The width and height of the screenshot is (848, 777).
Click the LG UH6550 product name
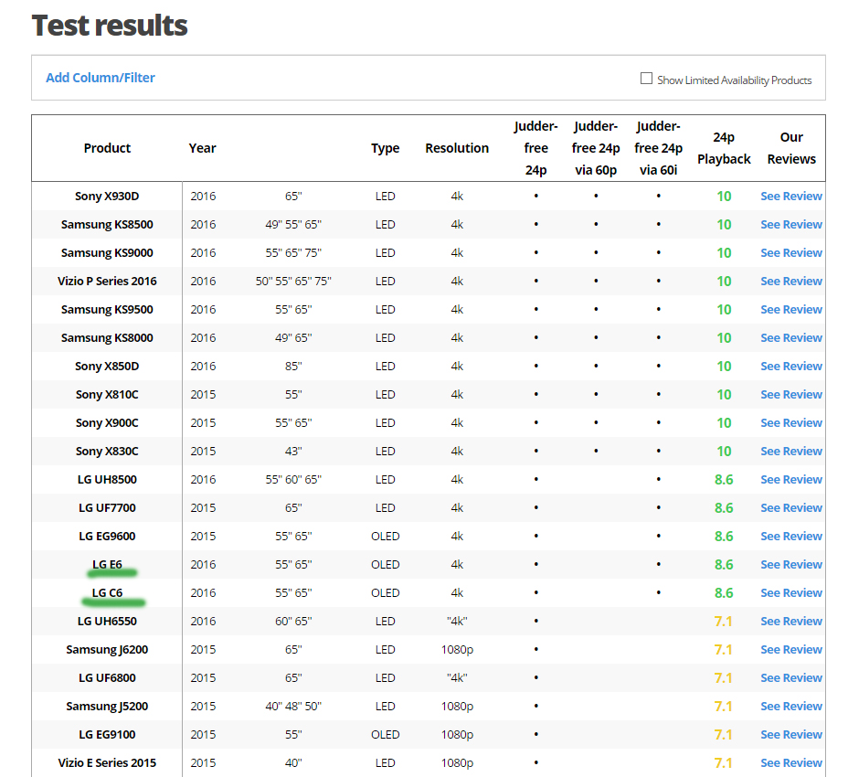tap(107, 622)
